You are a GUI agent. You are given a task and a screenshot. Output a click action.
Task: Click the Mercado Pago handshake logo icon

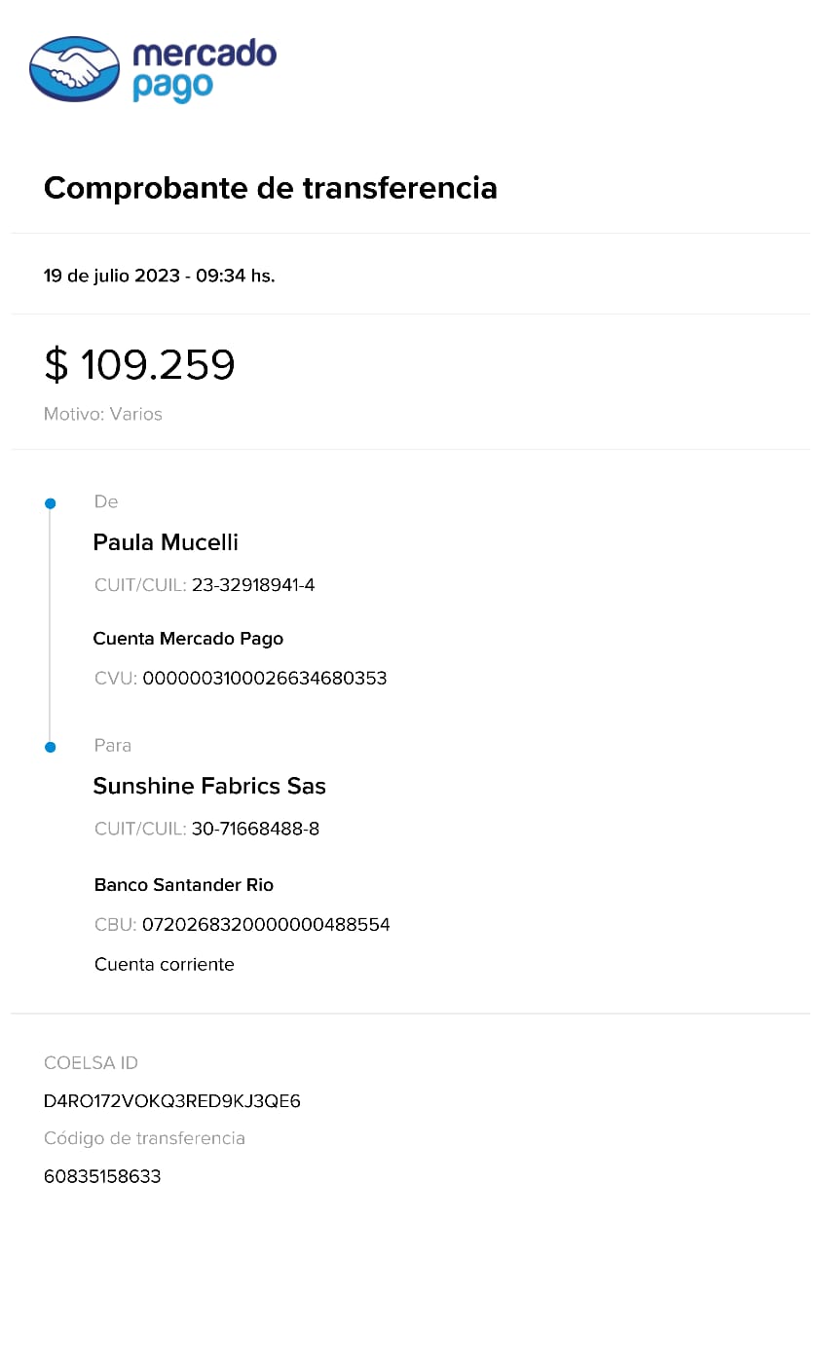75,69
